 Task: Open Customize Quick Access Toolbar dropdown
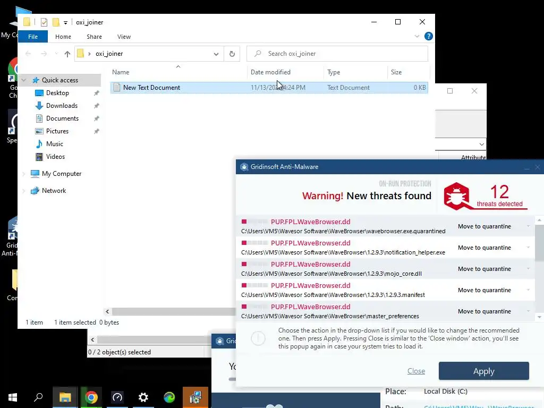65,22
